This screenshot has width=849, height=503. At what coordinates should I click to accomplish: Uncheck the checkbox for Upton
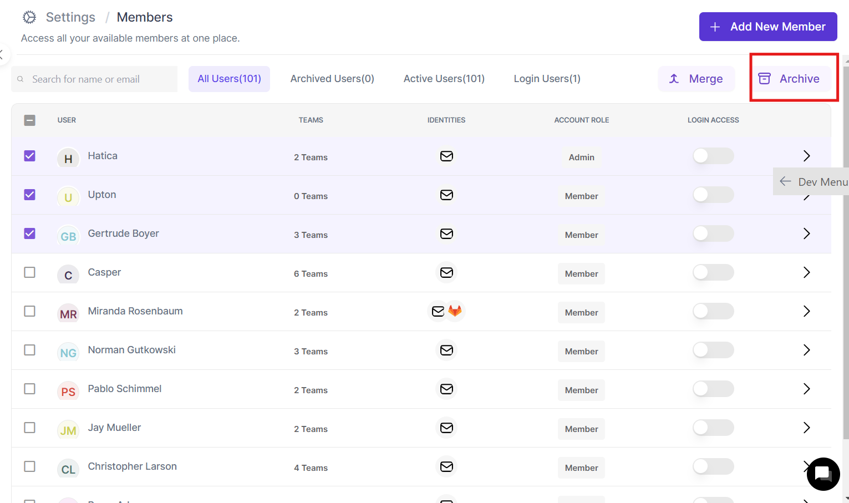(x=30, y=195)
